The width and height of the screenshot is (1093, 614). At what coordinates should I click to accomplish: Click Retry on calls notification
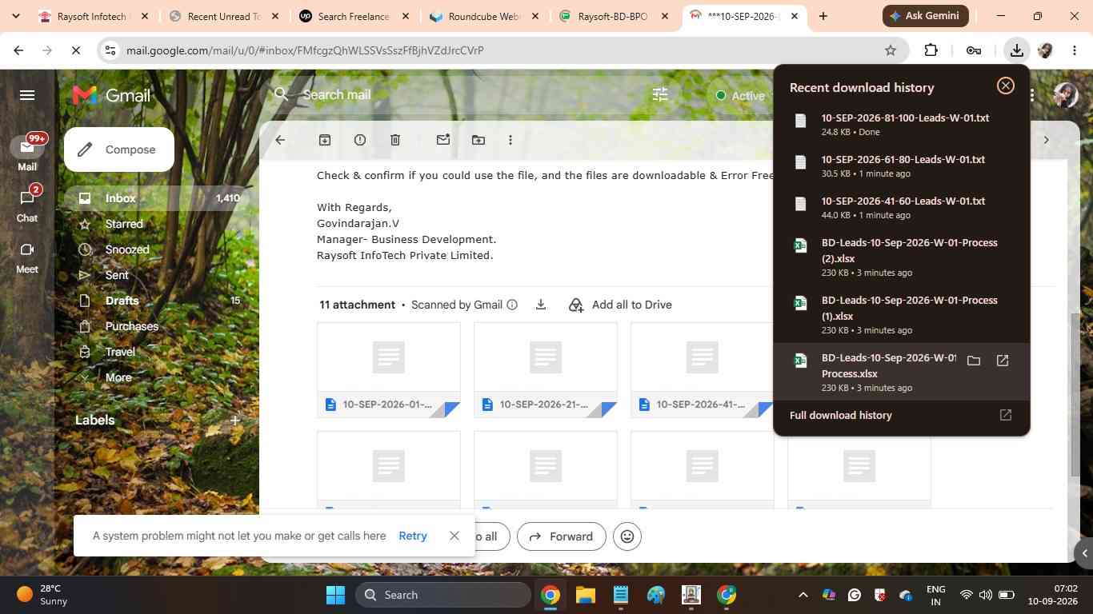(x=413, y=536)
